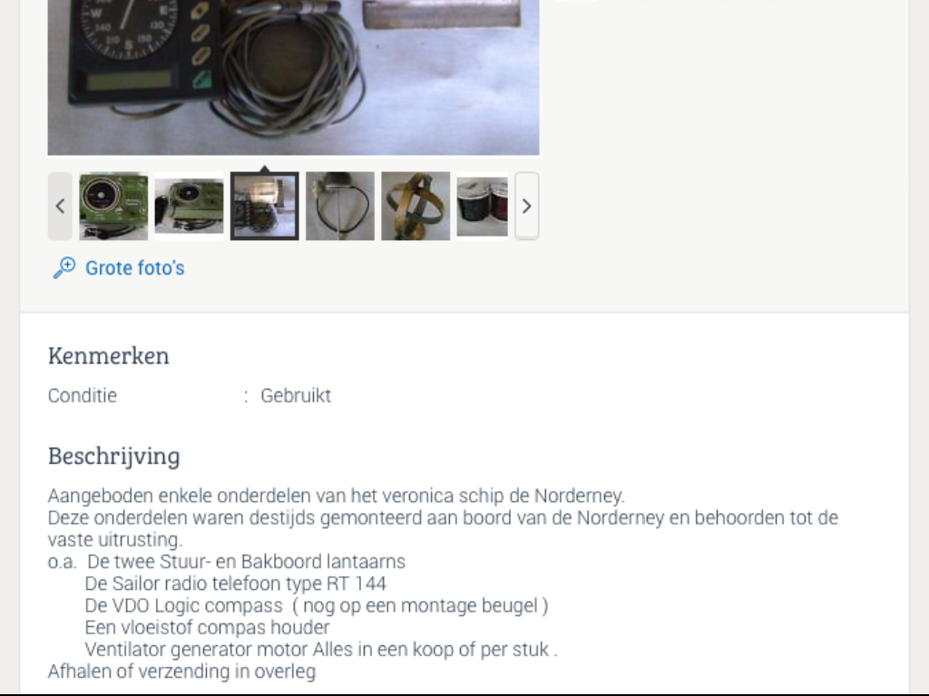This screenshot has width=929, height=696.
Task: Select the brass gimbal compass holder thumbnail
Action: point(416,206)
